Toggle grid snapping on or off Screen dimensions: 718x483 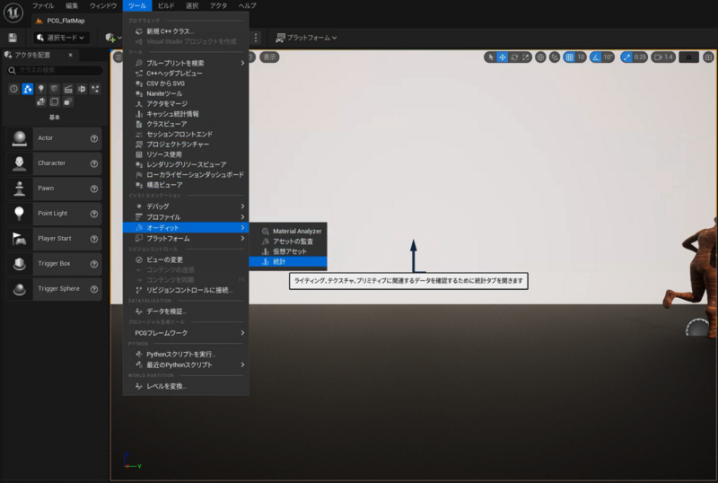click(569, 57)
